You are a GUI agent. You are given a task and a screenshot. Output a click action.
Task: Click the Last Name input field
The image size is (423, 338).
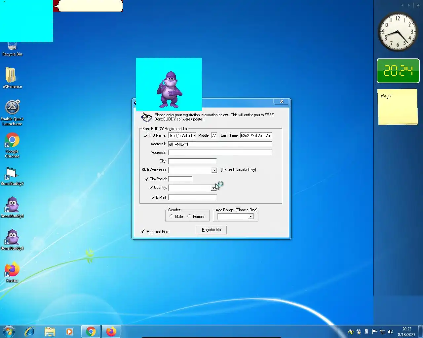(256, 135)
